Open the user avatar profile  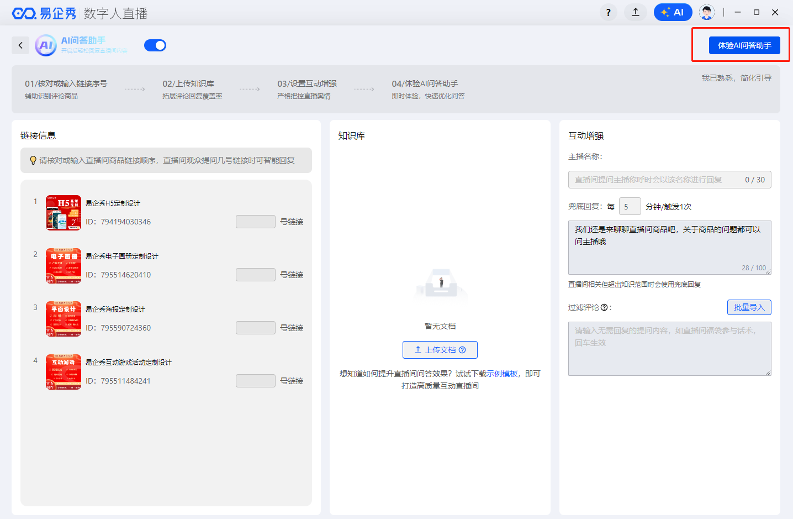click(x=706, y=12)
